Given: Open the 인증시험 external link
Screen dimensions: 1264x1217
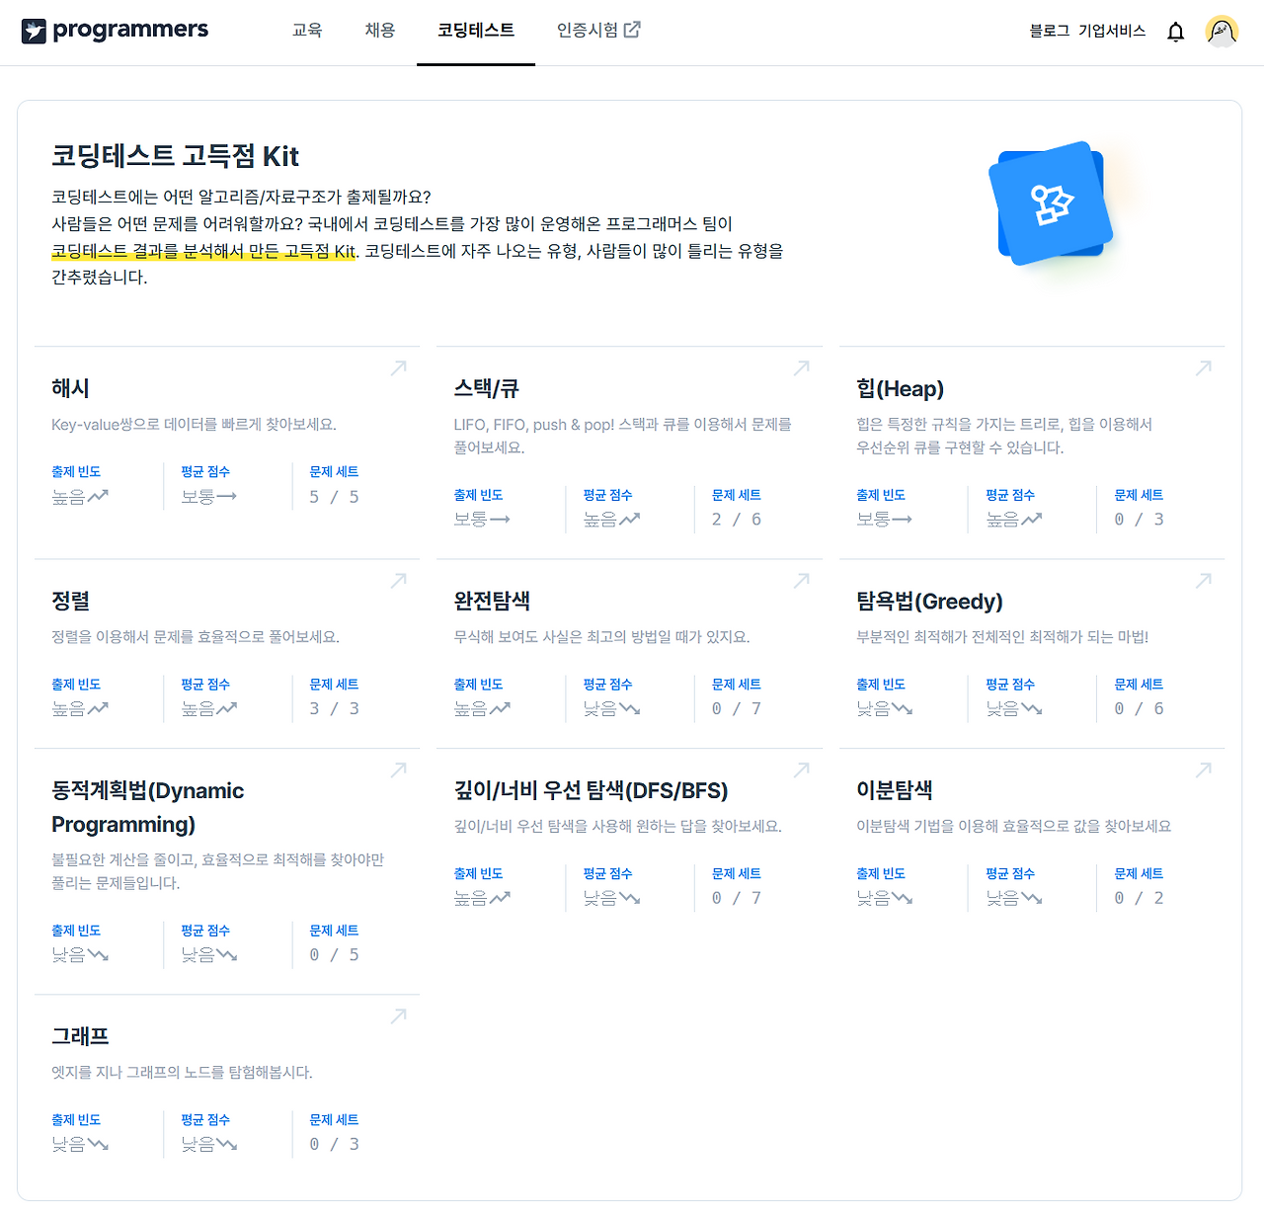Looking at the screenshot, I should 598,31.
